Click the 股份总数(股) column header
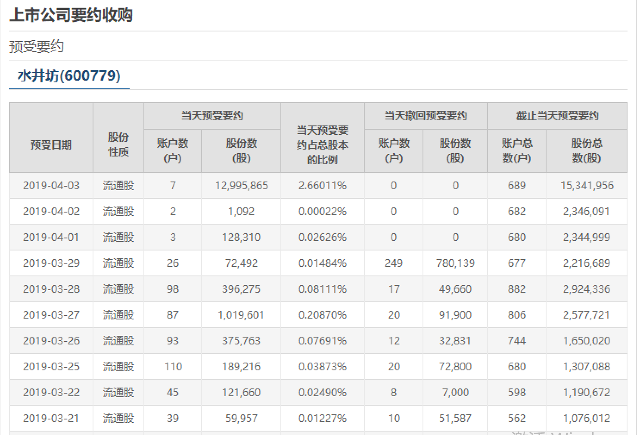 [x=587, y=151]
